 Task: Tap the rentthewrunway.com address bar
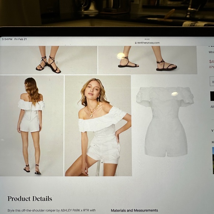147,43
